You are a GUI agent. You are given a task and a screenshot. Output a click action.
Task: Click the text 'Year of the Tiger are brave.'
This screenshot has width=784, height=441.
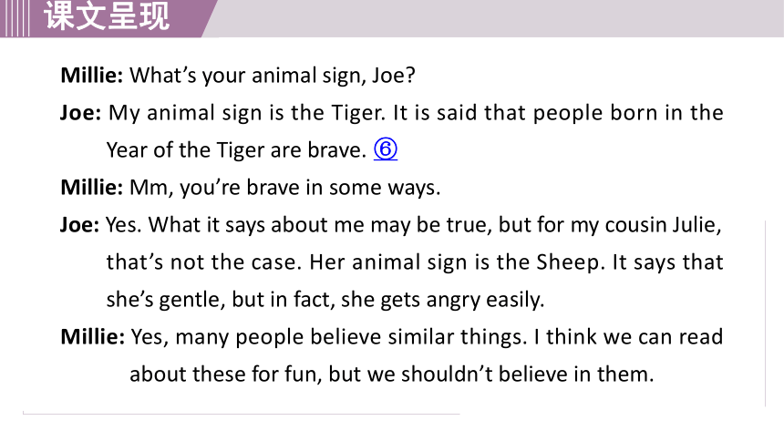click(x=236, y=150)
